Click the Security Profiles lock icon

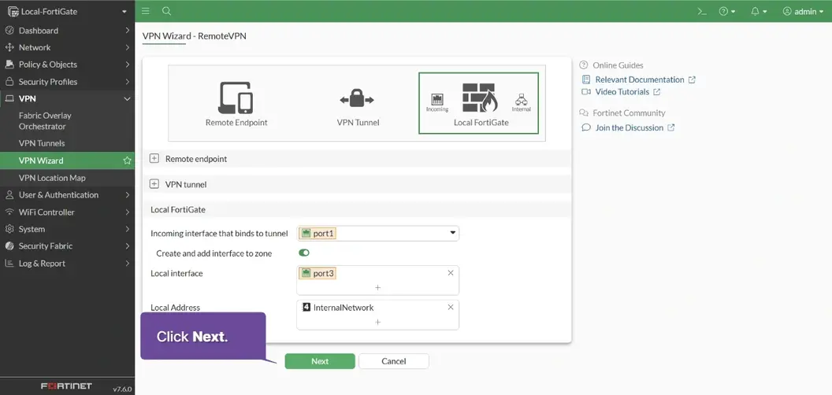point(9,82)
